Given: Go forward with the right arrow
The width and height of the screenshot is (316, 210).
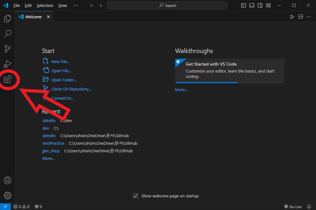Looking at the screenshot, I should [100, 5].
